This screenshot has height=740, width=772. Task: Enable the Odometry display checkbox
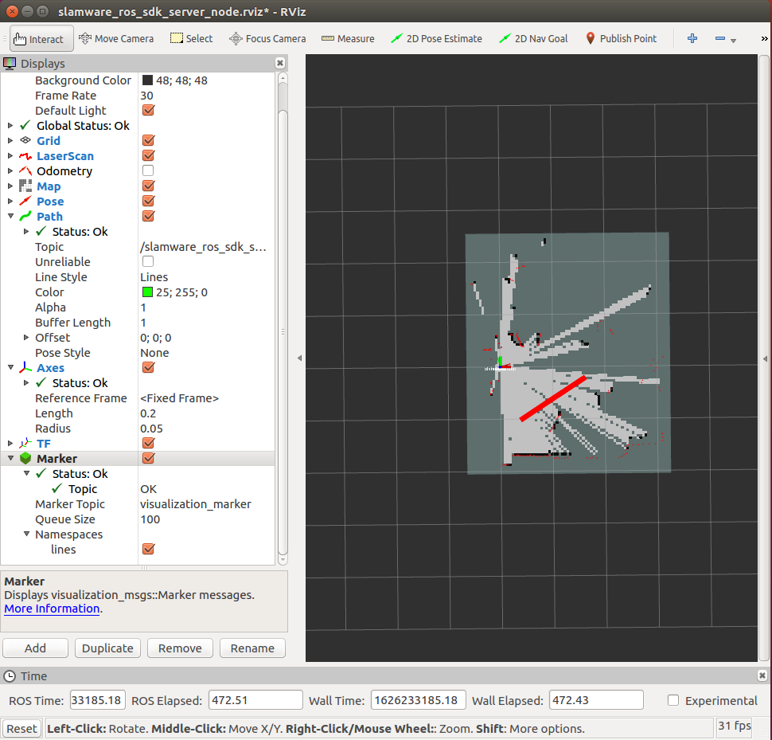point(148,170)
